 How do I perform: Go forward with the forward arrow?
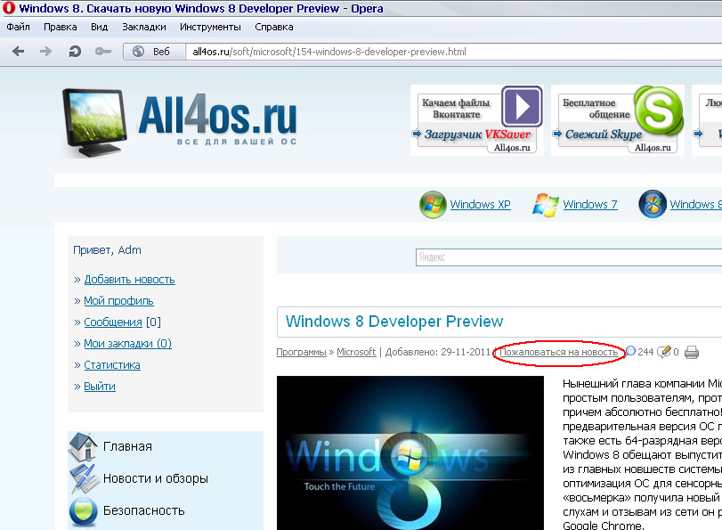[x=45, y=51]
